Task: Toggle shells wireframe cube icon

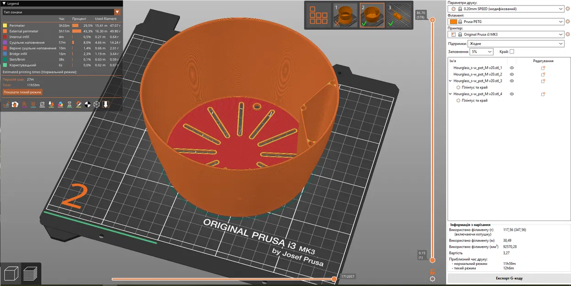Action: point(97,104)
